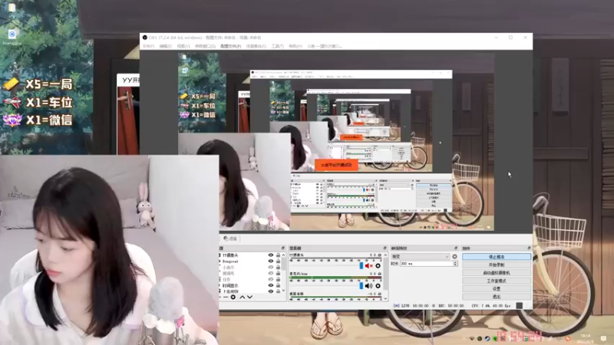This screenshot has height=345, width=614.
Task: Click the Steam icon in system tray
Action: click(487, 338)
